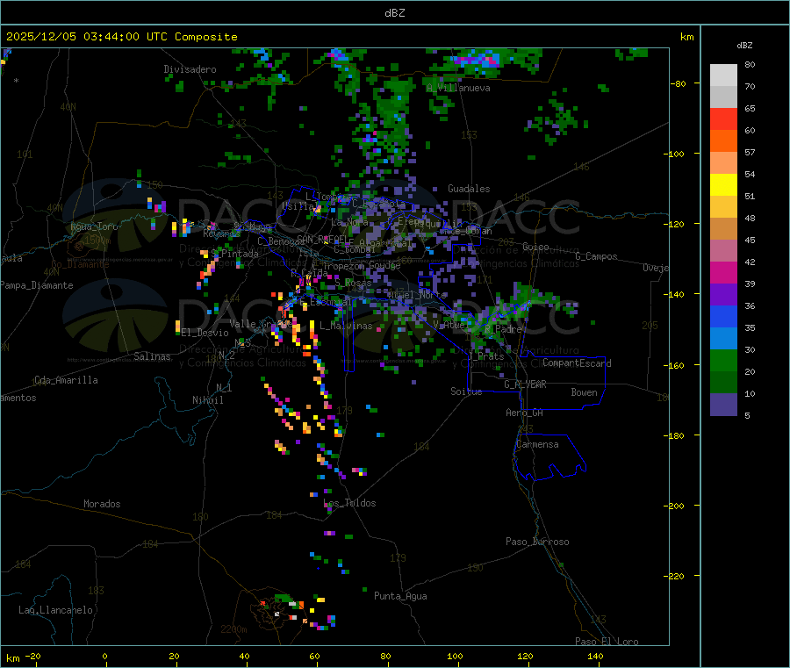The image size is (790, 668).
Task: Click the 'Nihuil' location label
Action: (x=207, y=400)
